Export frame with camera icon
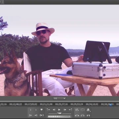Viewport: 119px width, 119px height. click(88, 115)
